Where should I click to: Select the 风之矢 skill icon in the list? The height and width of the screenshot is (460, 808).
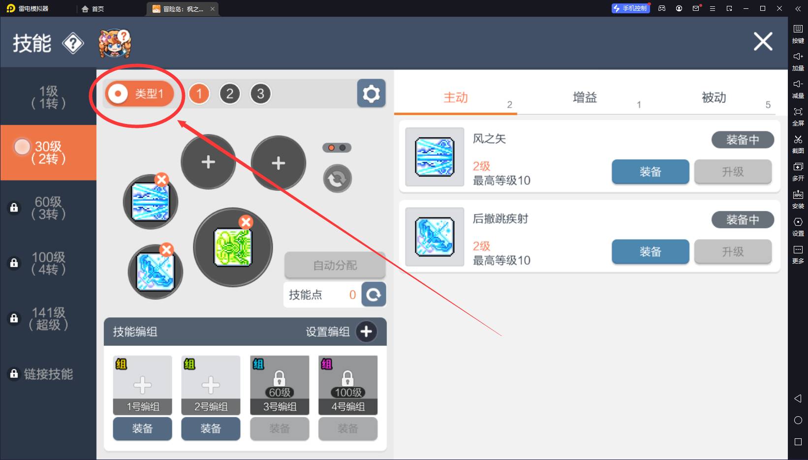tap(435, 157)
